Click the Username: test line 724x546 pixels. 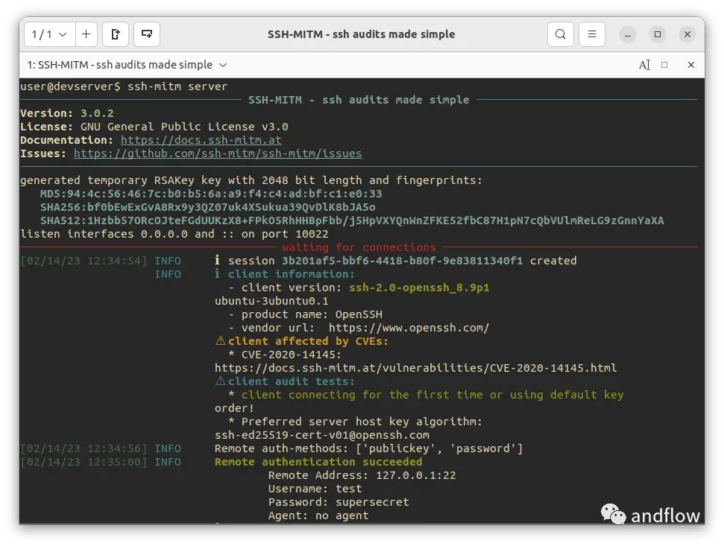click(315, 489)
